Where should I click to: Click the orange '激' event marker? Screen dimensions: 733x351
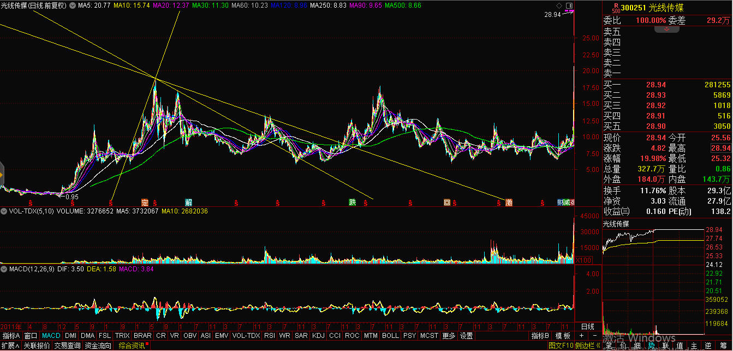click(x=509, y=203)
